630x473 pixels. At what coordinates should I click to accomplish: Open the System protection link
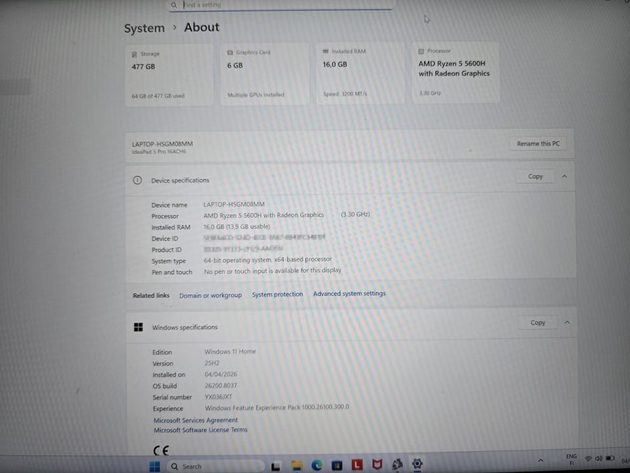[277, 294]
